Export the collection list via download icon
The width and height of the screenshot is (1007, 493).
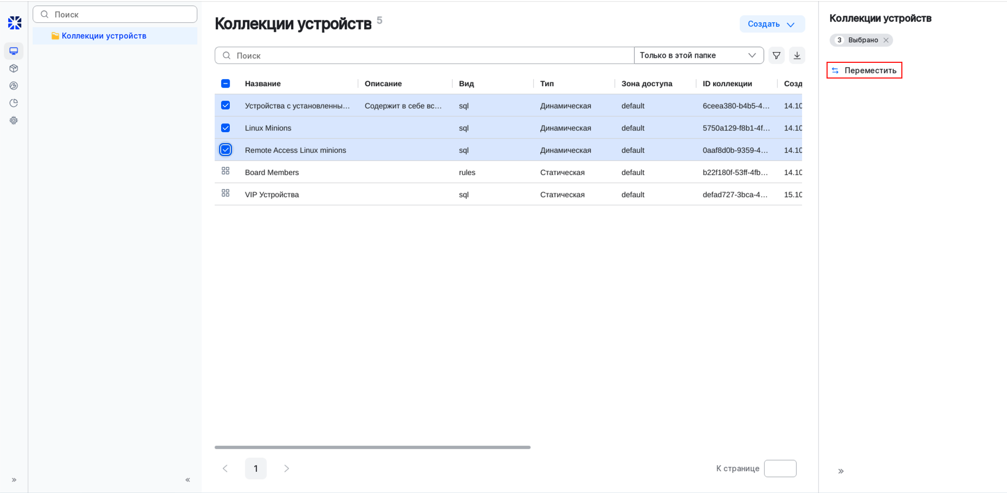797,55
